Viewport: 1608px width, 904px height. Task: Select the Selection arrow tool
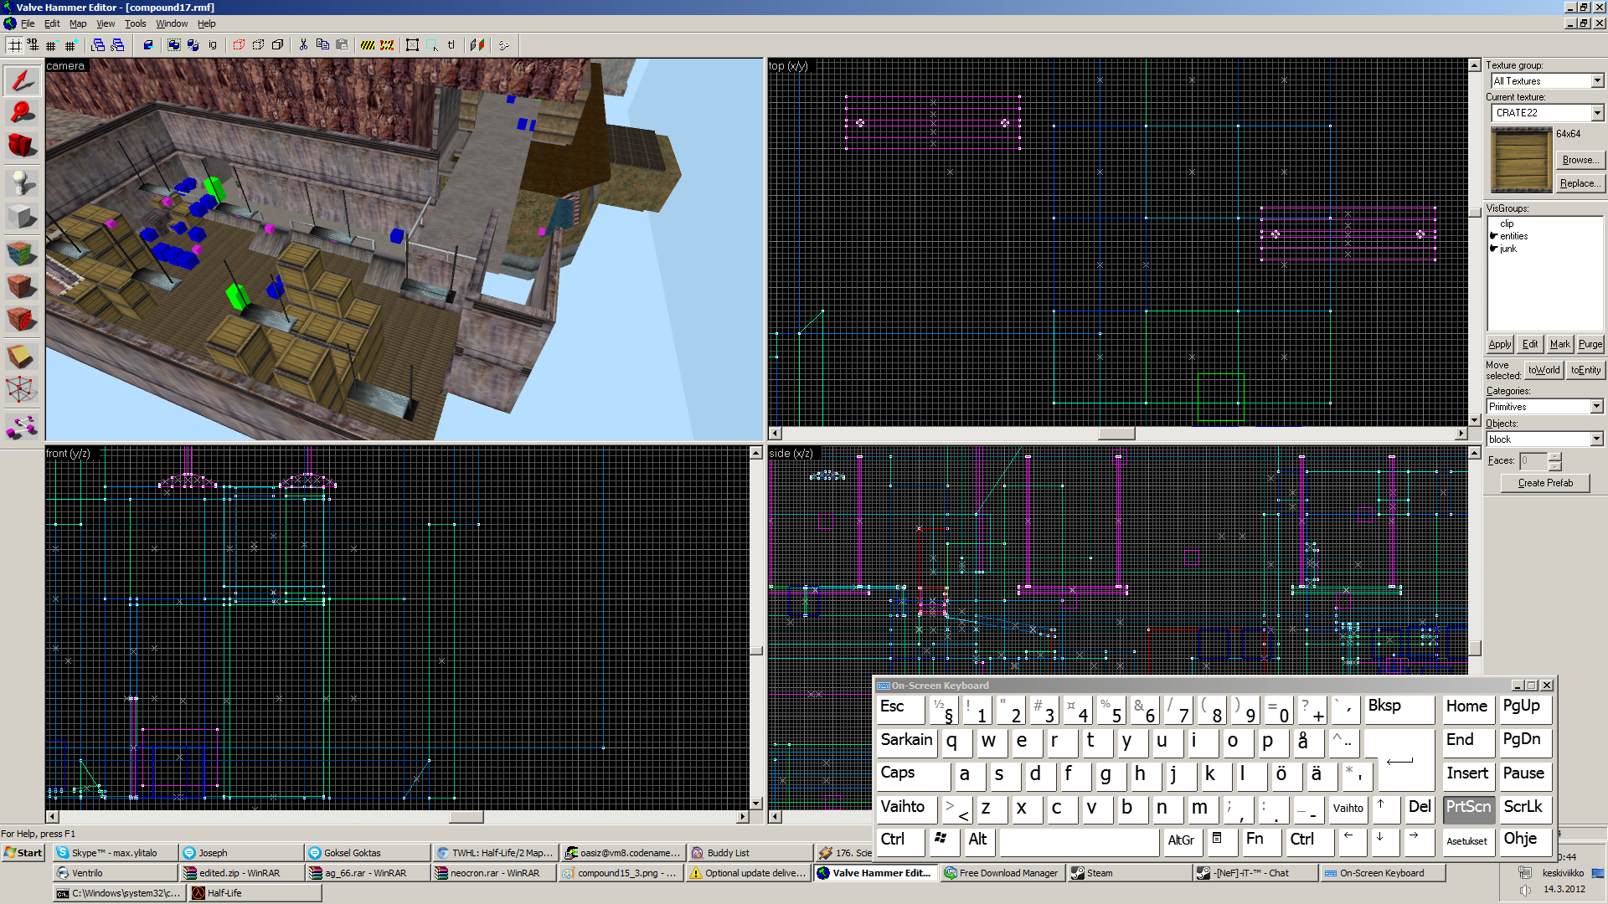click(22, 80)
